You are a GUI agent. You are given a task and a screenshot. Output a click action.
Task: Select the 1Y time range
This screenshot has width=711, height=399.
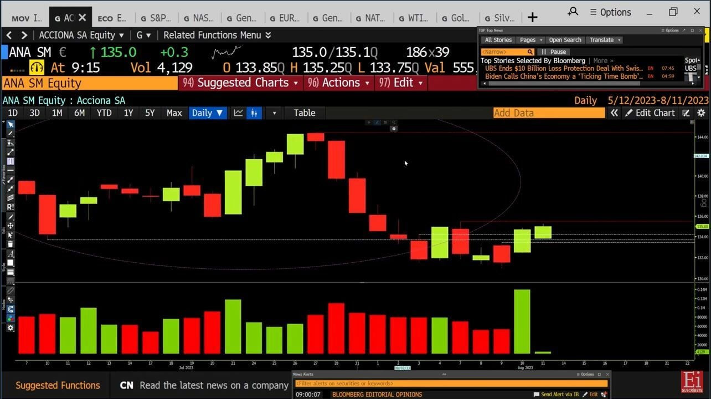(x=128, y=113)
